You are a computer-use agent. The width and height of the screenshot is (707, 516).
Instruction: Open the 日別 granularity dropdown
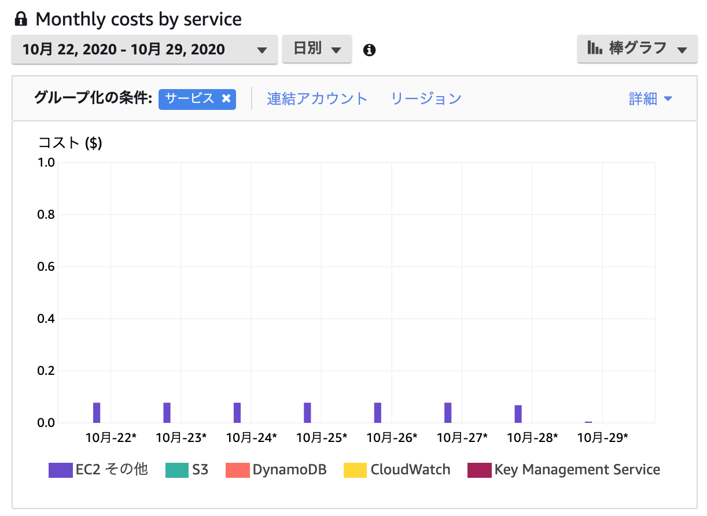pyautogui.click(x=317, y=49)
